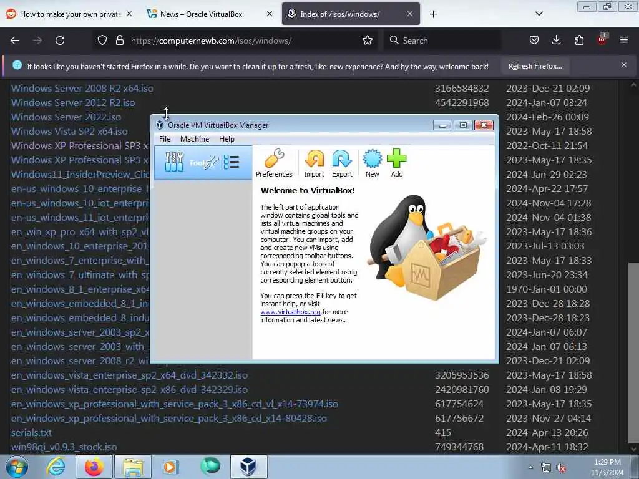This screenshot has width=639, height=479.
Task: Open VirtualBox Preferences
Action: point(274,163)
